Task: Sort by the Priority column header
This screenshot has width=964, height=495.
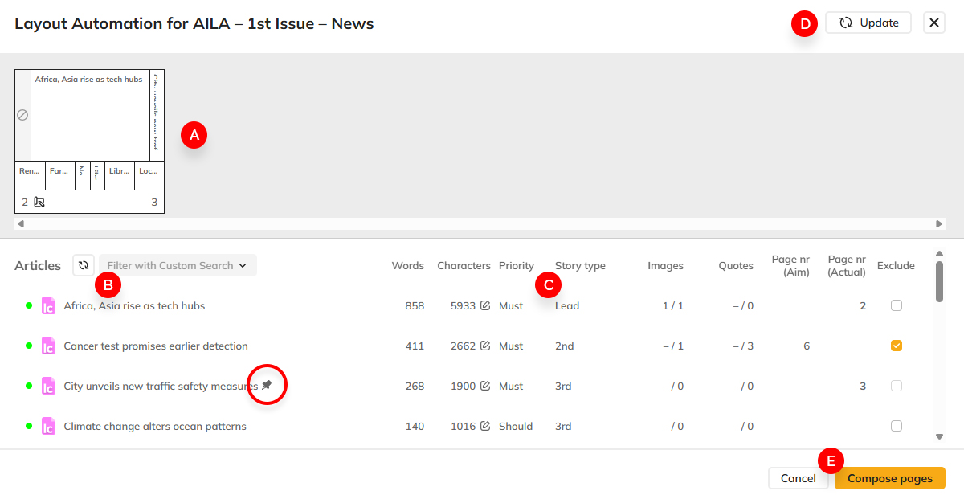Action: click(516, 265)
